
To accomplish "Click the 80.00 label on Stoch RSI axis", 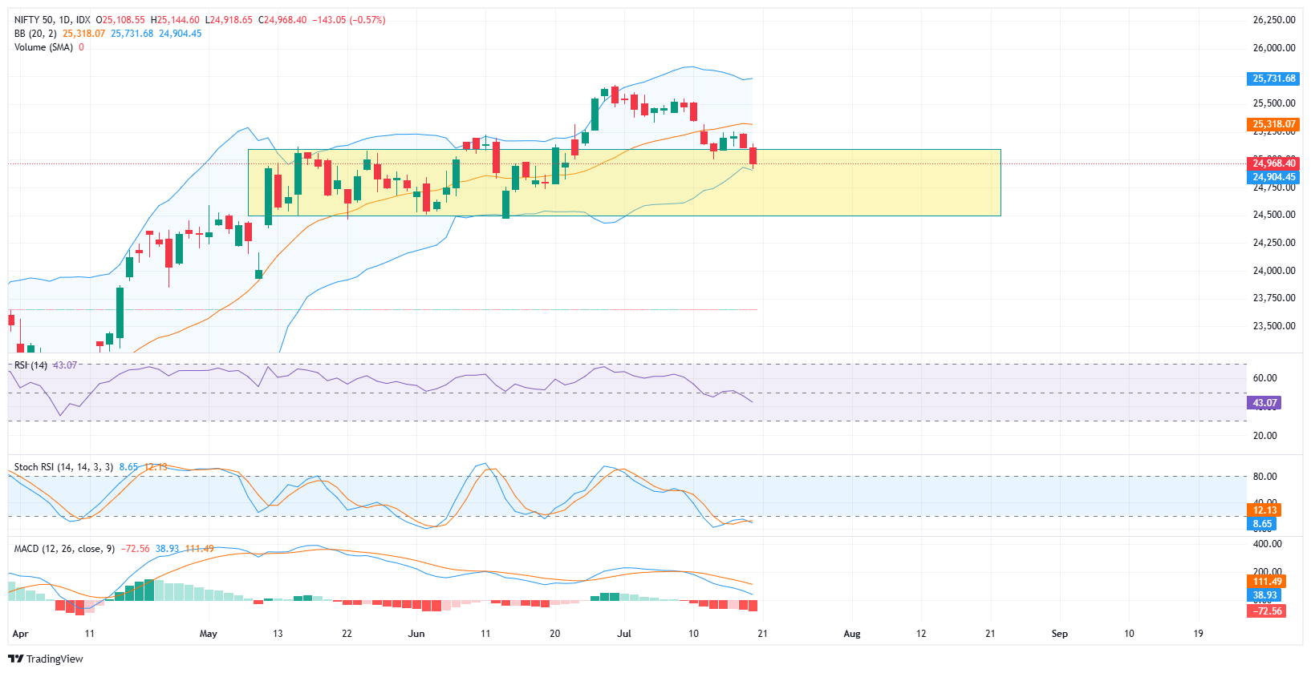I will pos(1264,477).
